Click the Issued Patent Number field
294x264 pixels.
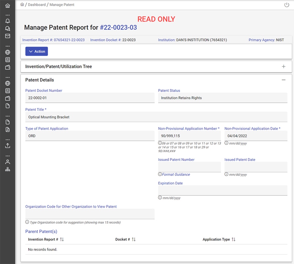point(189,167)
